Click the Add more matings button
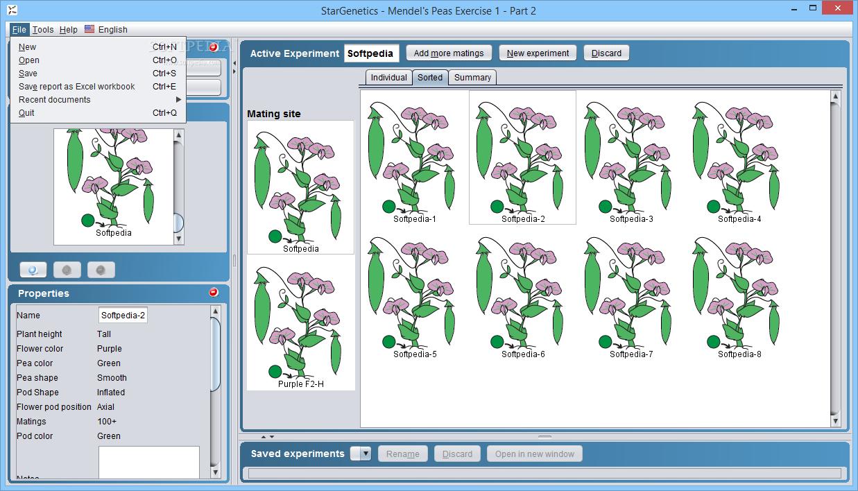The width and height of the screenshot is (858, 491). pyautogui.click(x=449, y=53)
